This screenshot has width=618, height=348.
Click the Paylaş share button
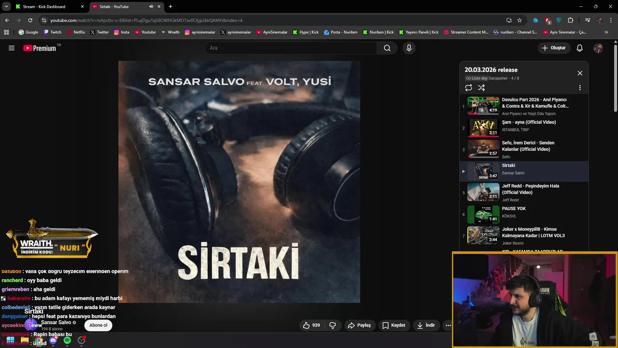[x=359, y=325]
